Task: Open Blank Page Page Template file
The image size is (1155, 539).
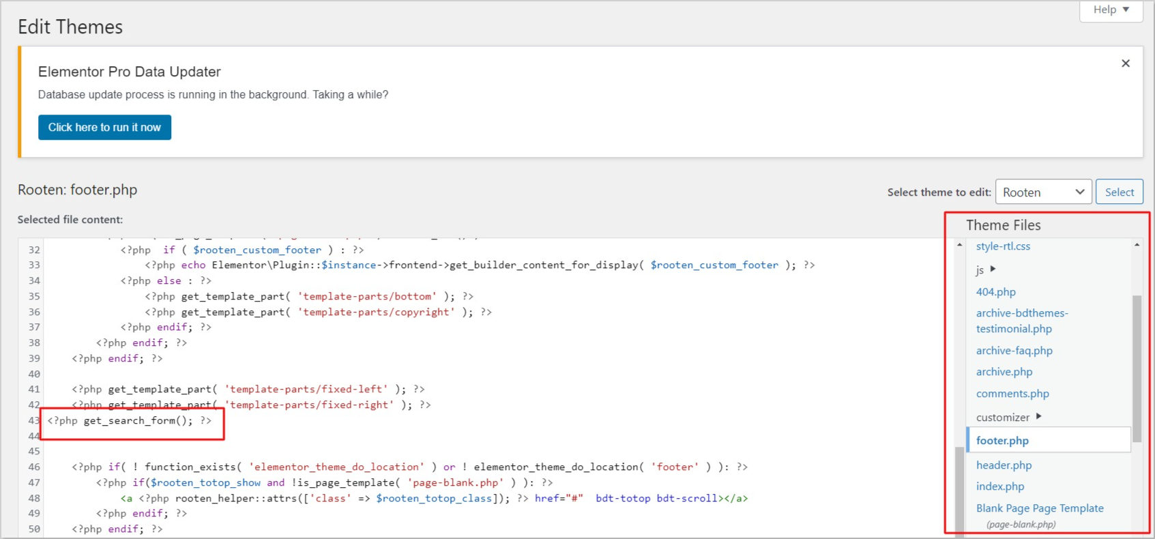Action: click(1040, 508)
